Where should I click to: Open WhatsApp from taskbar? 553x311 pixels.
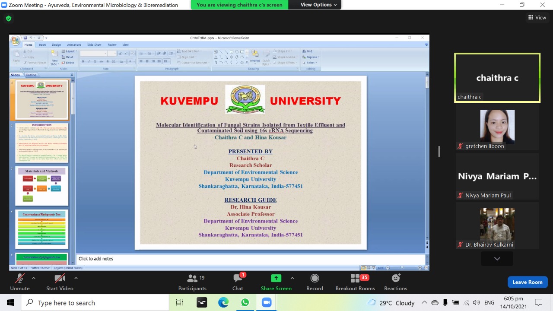[245, 303]
